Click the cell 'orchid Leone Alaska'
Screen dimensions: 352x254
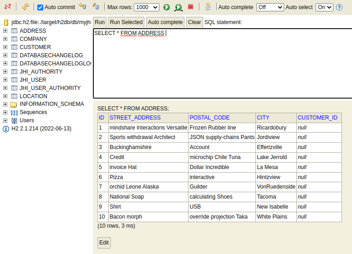click(x=148, y=187)
